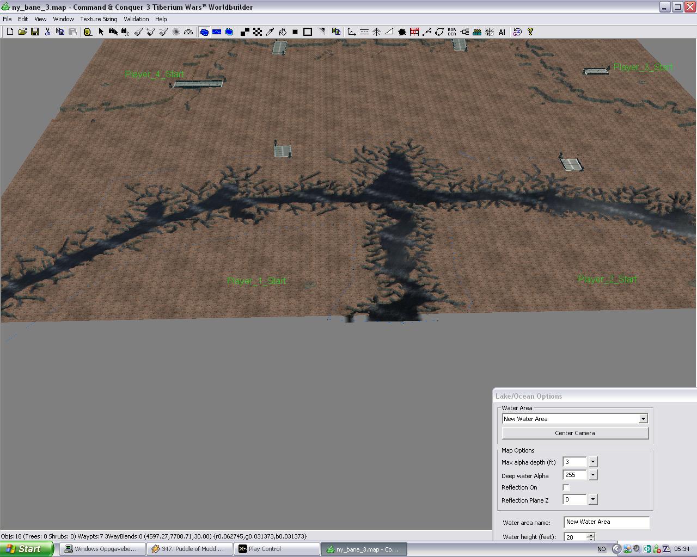Select the brush-plus raise terrain tool

[x=151, y=32]
